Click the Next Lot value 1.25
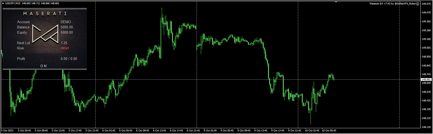This screenshot has width=433, height=134. coord(64,43)
